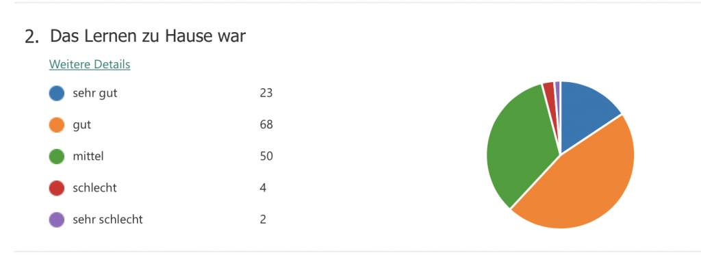Viewport: 701px width, 255px height.
Task: Click the orange gut legend dot
Action: [57, 125]
